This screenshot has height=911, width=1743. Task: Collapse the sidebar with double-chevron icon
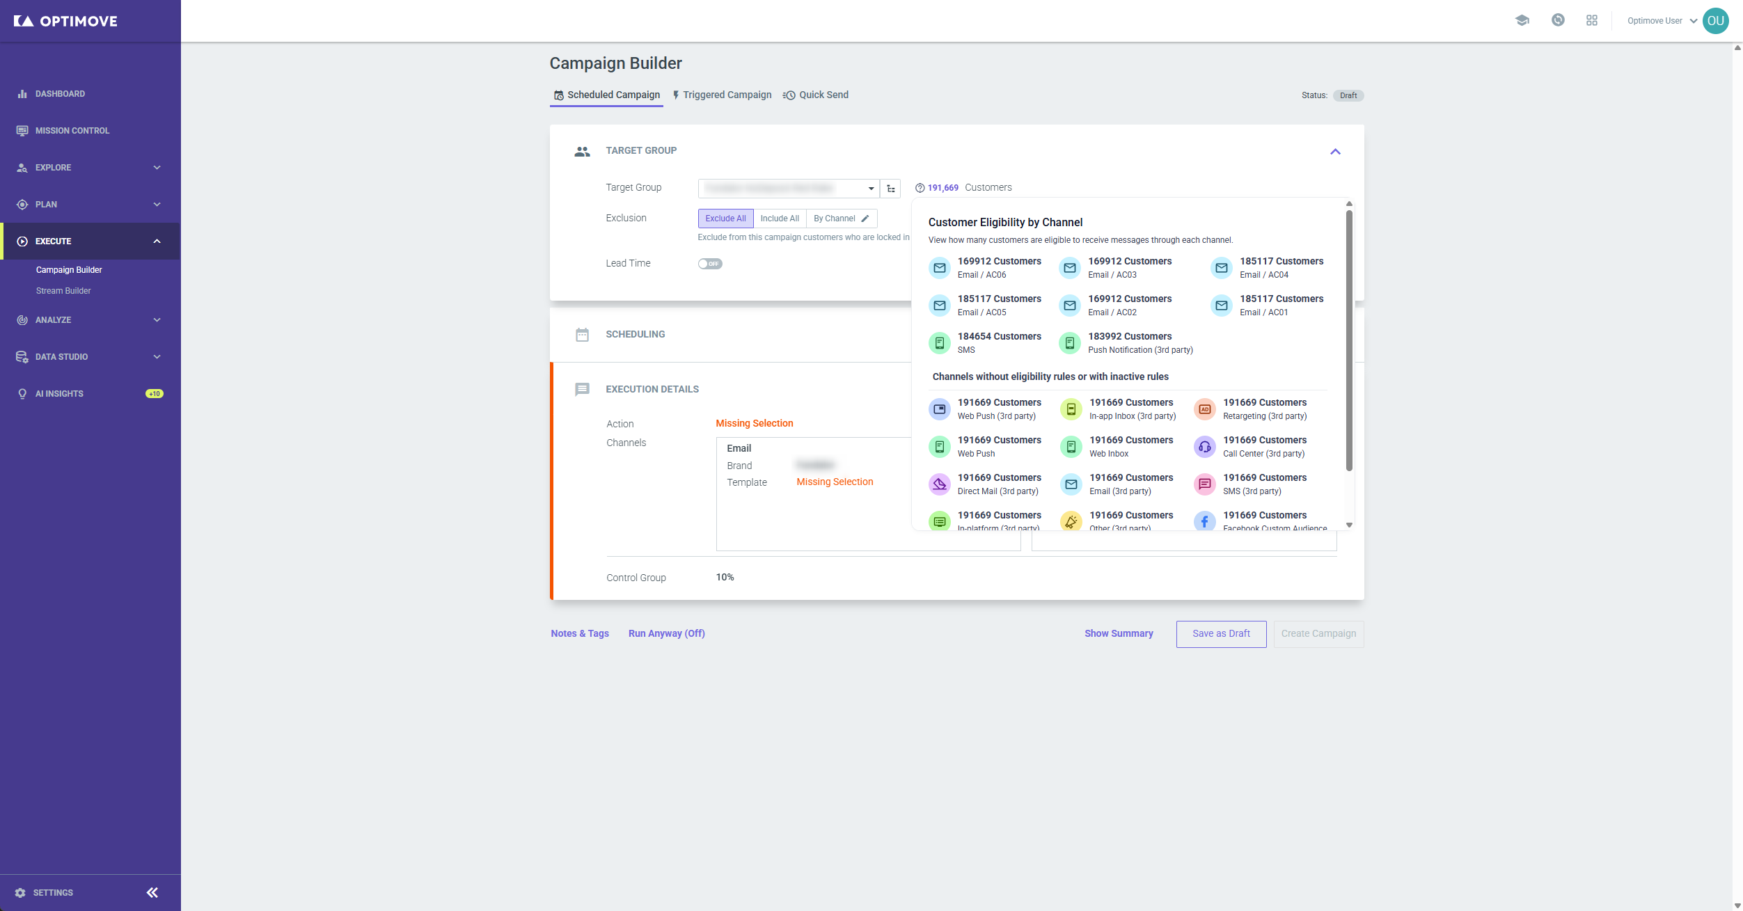[152, 892]
